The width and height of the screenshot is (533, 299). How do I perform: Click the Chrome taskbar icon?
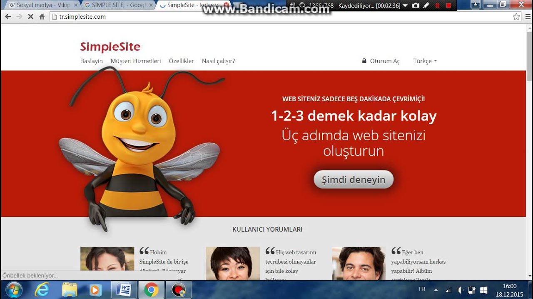click(x=151, y=289)
